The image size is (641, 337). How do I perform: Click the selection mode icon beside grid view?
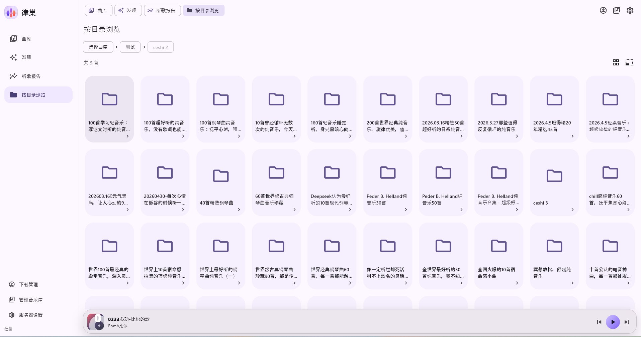coord(629,62)
